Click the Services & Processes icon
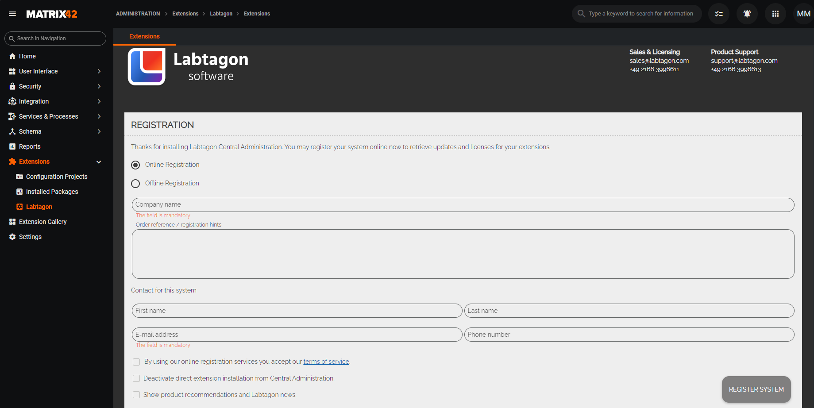 12,116
